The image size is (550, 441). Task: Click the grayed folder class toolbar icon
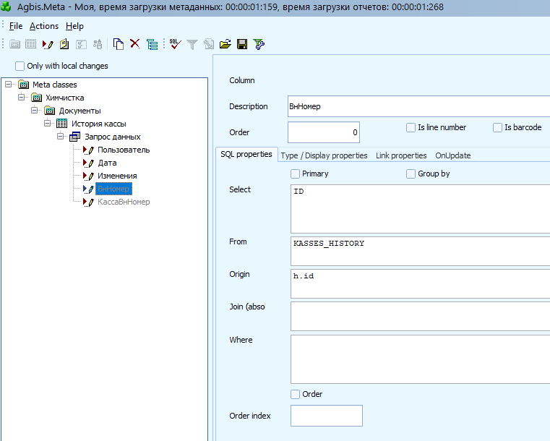(14, 44)
